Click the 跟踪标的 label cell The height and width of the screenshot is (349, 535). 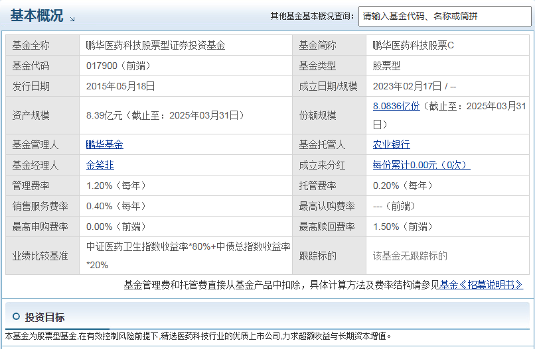tap(329, 256)
